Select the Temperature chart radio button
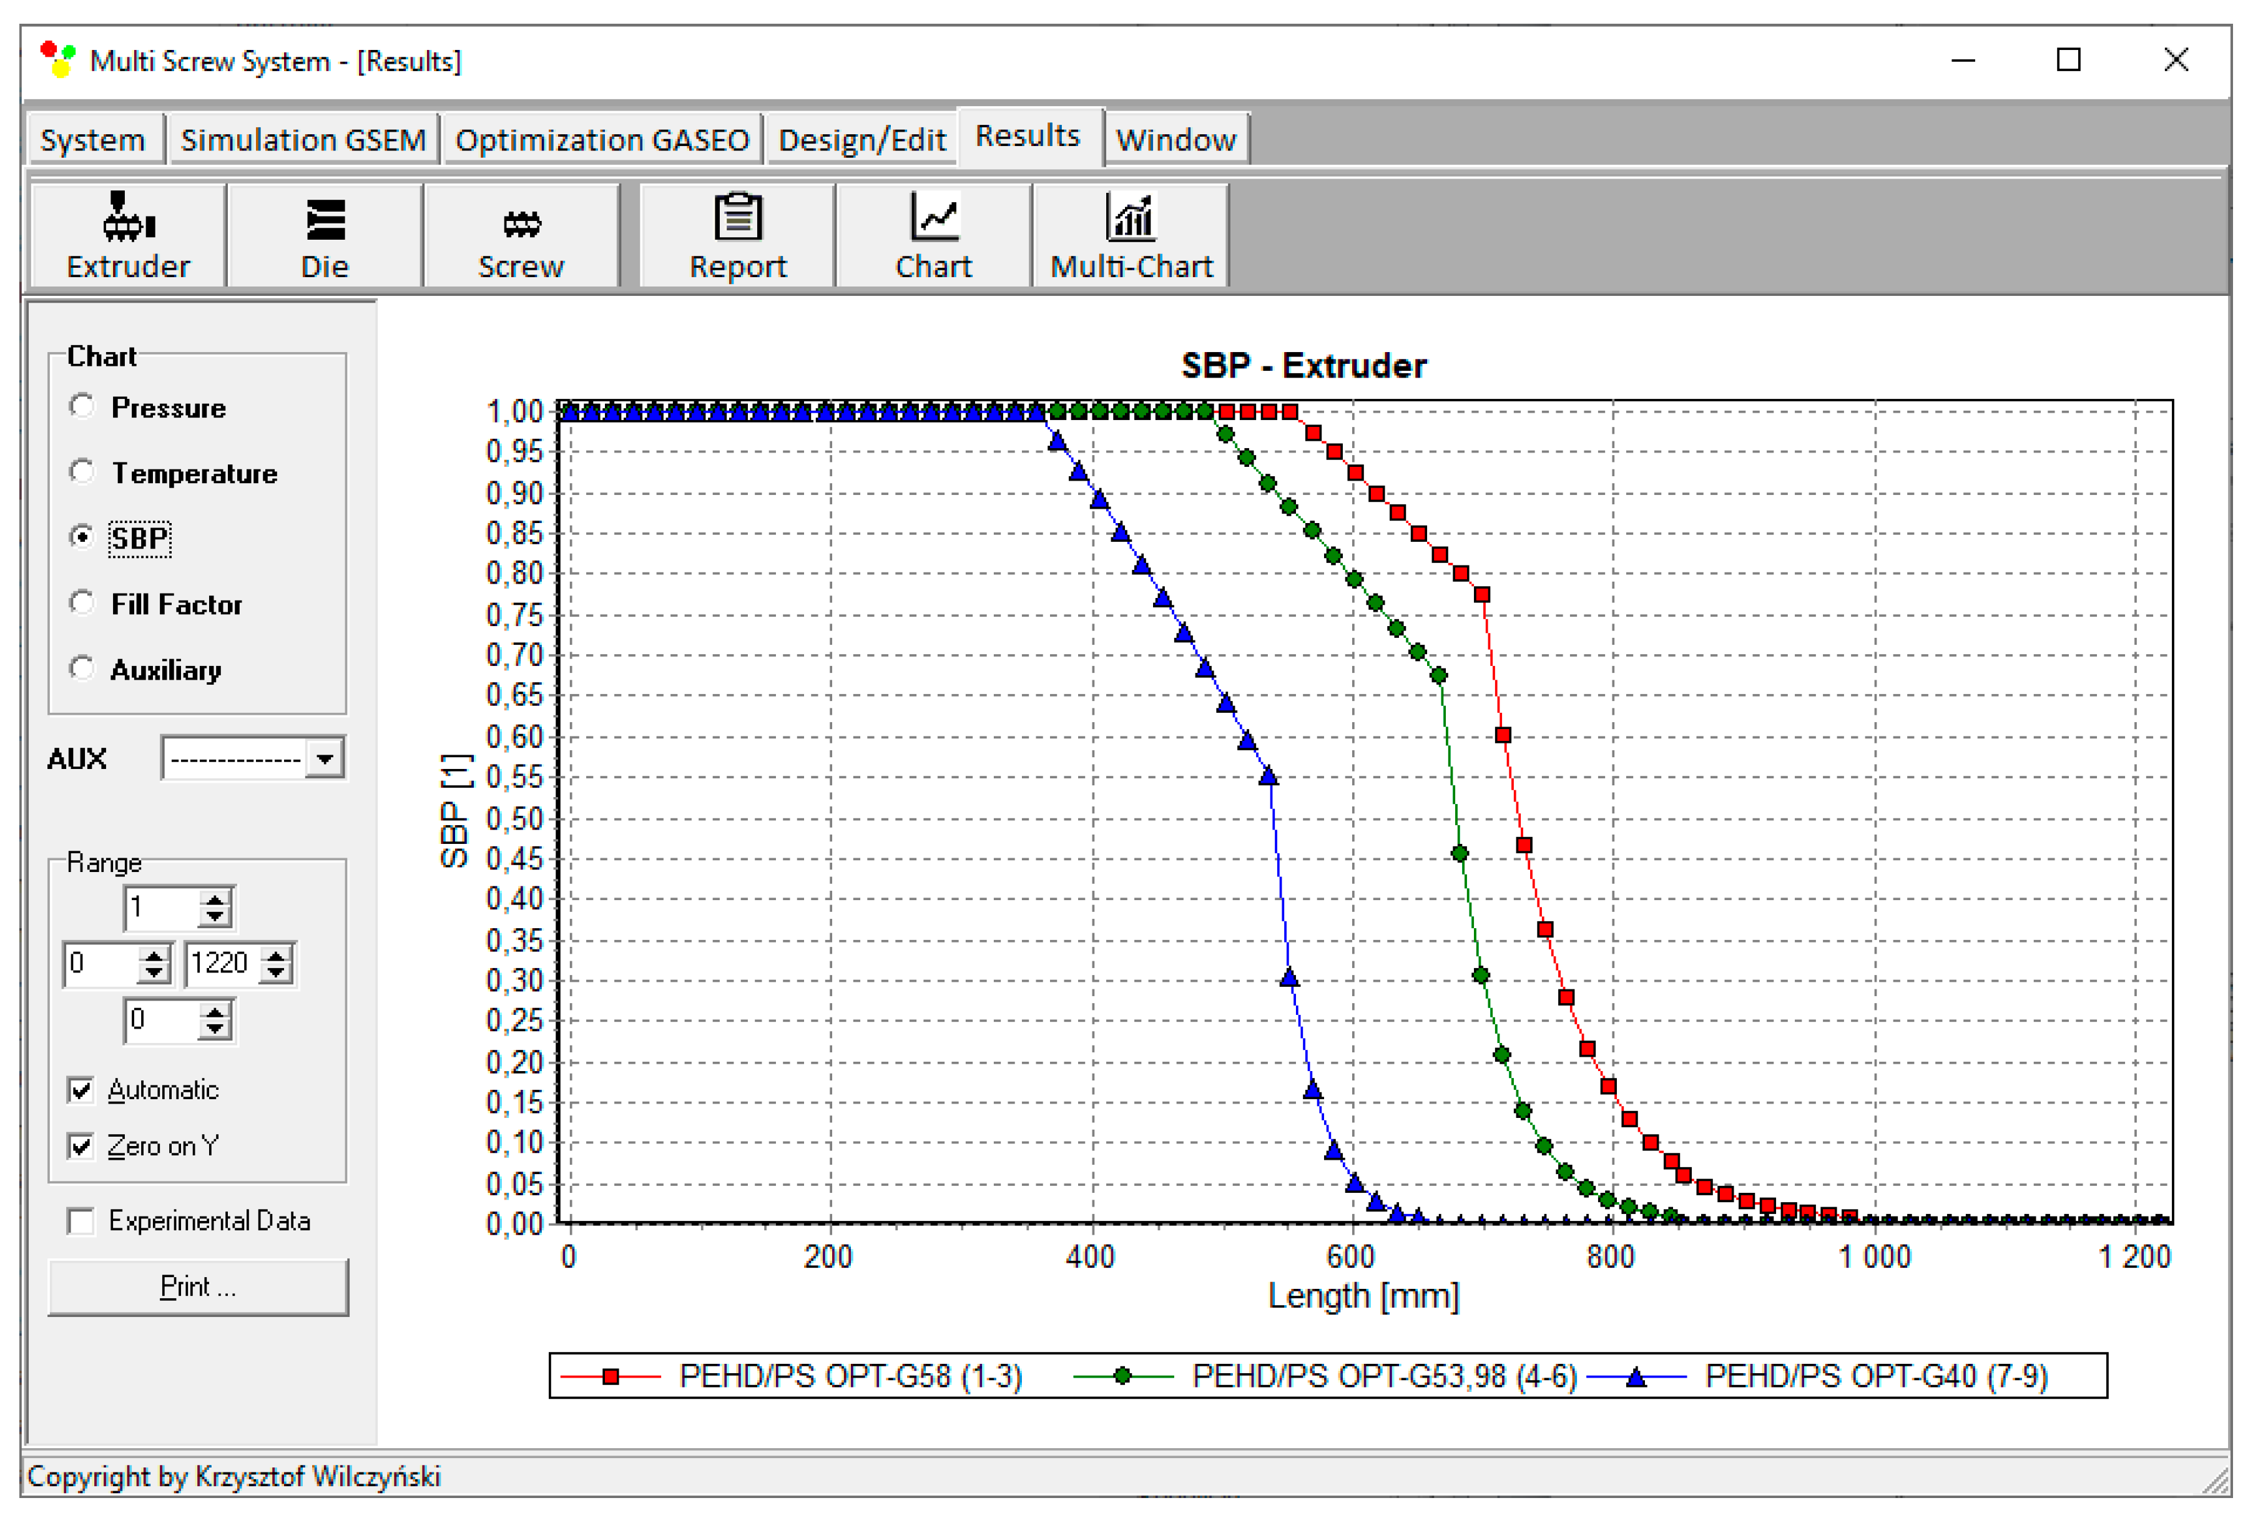The width and height of the screenshot is (2253, 1523). click(x=82, y=472)
